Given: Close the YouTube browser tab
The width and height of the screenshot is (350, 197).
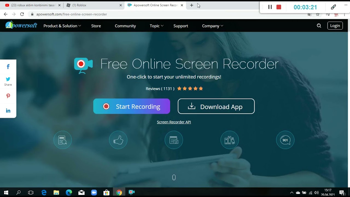Looking at the screenshot, I should pos(59,5).
